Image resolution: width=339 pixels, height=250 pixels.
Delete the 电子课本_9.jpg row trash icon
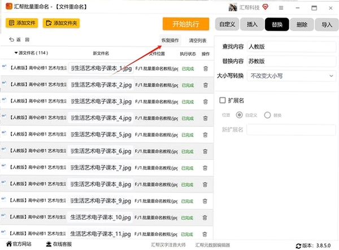[205, 201]
